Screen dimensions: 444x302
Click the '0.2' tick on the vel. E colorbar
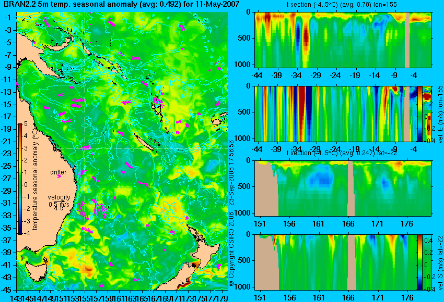click(x=428, y=104)
